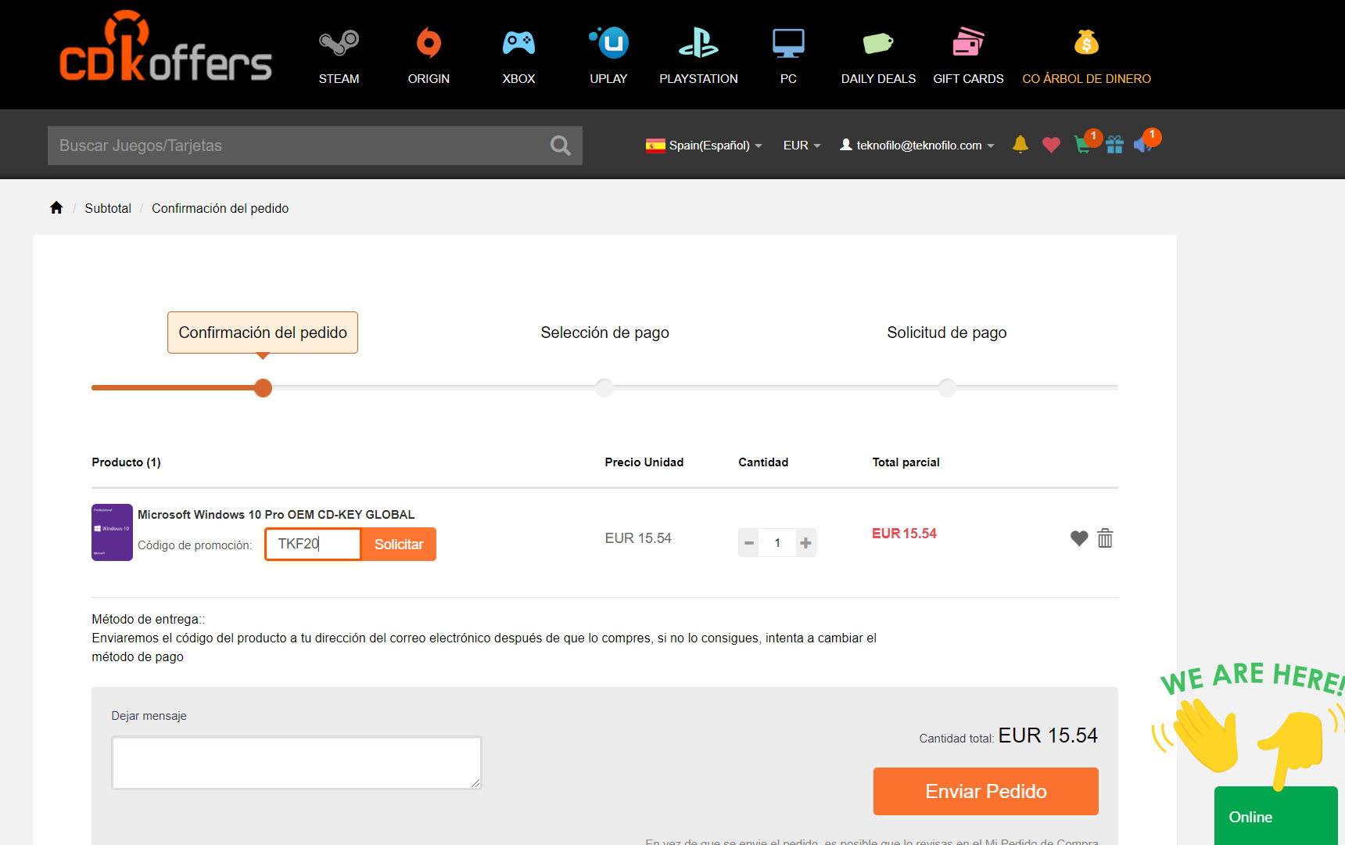Open Spain(Español) language dropdown
The height and width of the screenshot is (845, 1345).
tap(704, 146)
